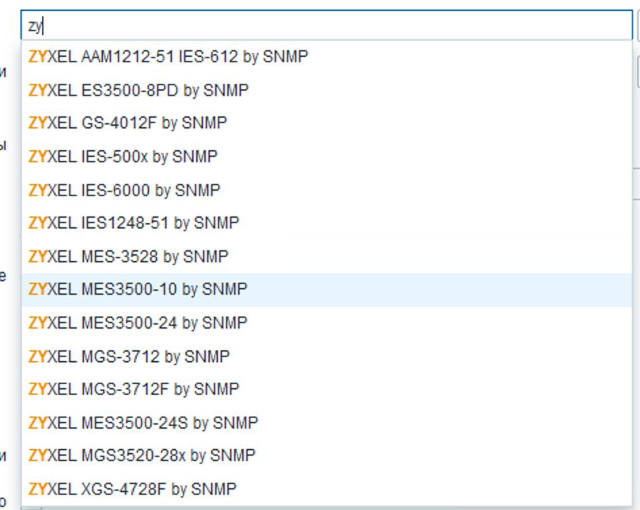
Task: Click the search input containing "zy"
Action: tap(327, 26)
